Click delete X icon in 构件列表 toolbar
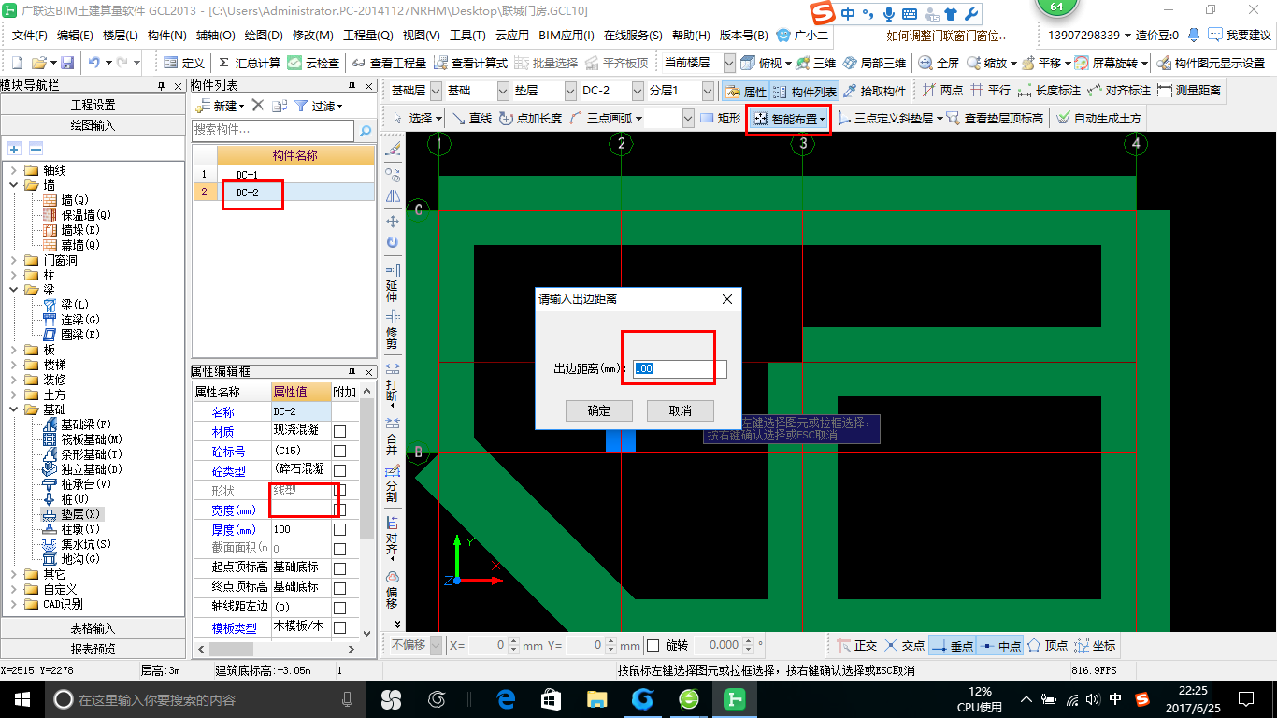Screen dimensions: 1277x718 coord(258,106)
